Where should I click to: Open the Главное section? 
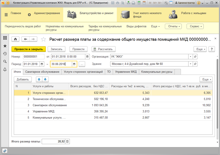click(x=16, y=13)
